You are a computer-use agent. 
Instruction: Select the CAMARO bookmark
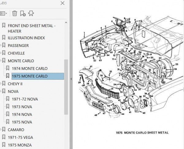coord(16,130)
